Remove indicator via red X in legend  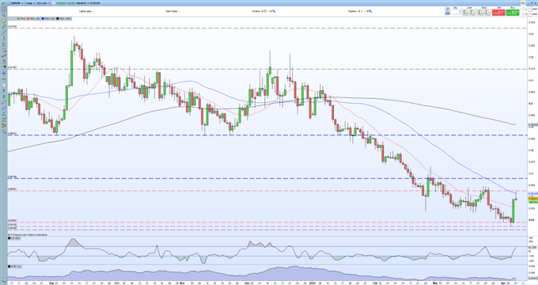(x=9, y=18)
